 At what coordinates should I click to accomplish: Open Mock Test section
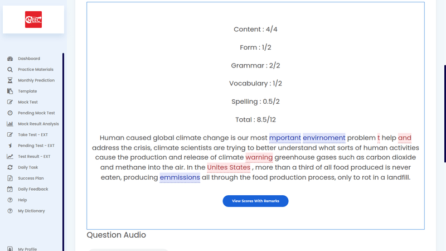28,102
